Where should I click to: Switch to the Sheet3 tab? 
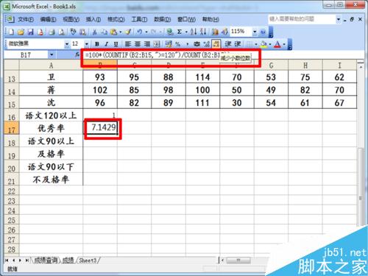coord(88,261)
